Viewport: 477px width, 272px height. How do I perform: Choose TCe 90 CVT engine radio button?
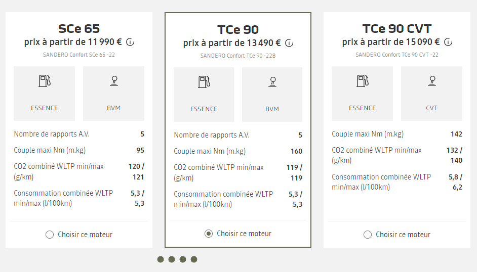(x=368, y=235)
